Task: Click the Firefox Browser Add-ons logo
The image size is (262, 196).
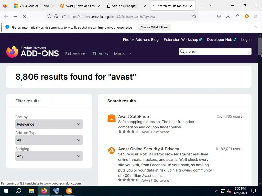Action: click(x=32, y=52)
